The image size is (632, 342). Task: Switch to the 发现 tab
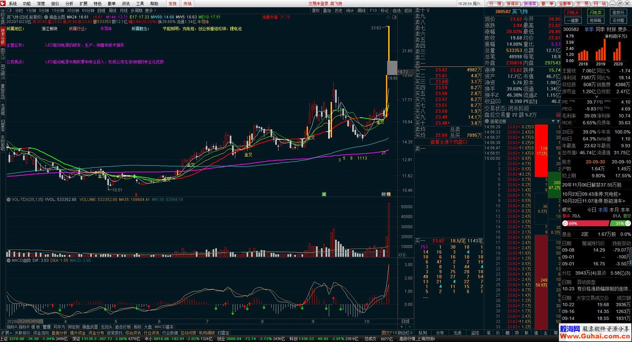tap(172, 4)
